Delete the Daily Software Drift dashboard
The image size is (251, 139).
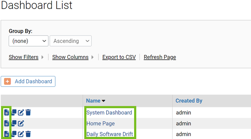pyautogui.click(x=28, y=134)
